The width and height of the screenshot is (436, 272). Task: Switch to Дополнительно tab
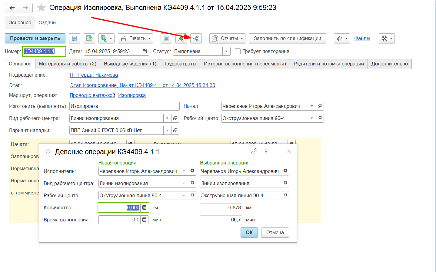tap(390, 64)
